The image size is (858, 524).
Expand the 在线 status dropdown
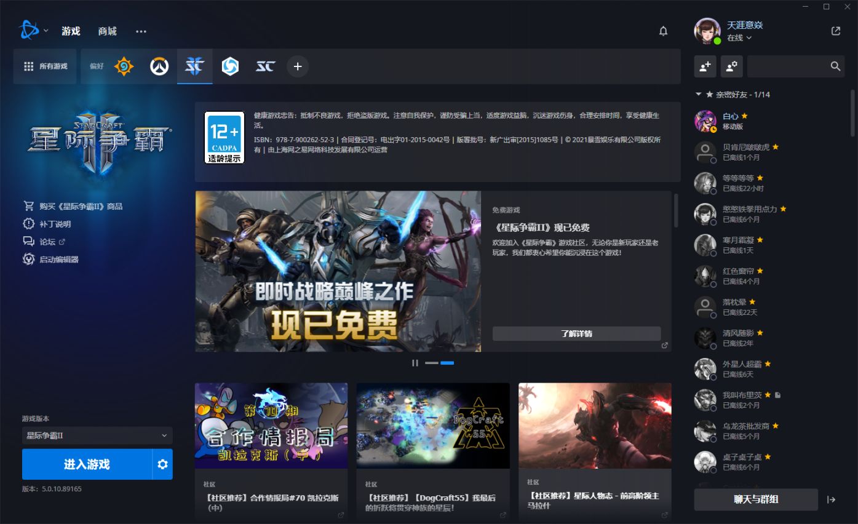739,38
